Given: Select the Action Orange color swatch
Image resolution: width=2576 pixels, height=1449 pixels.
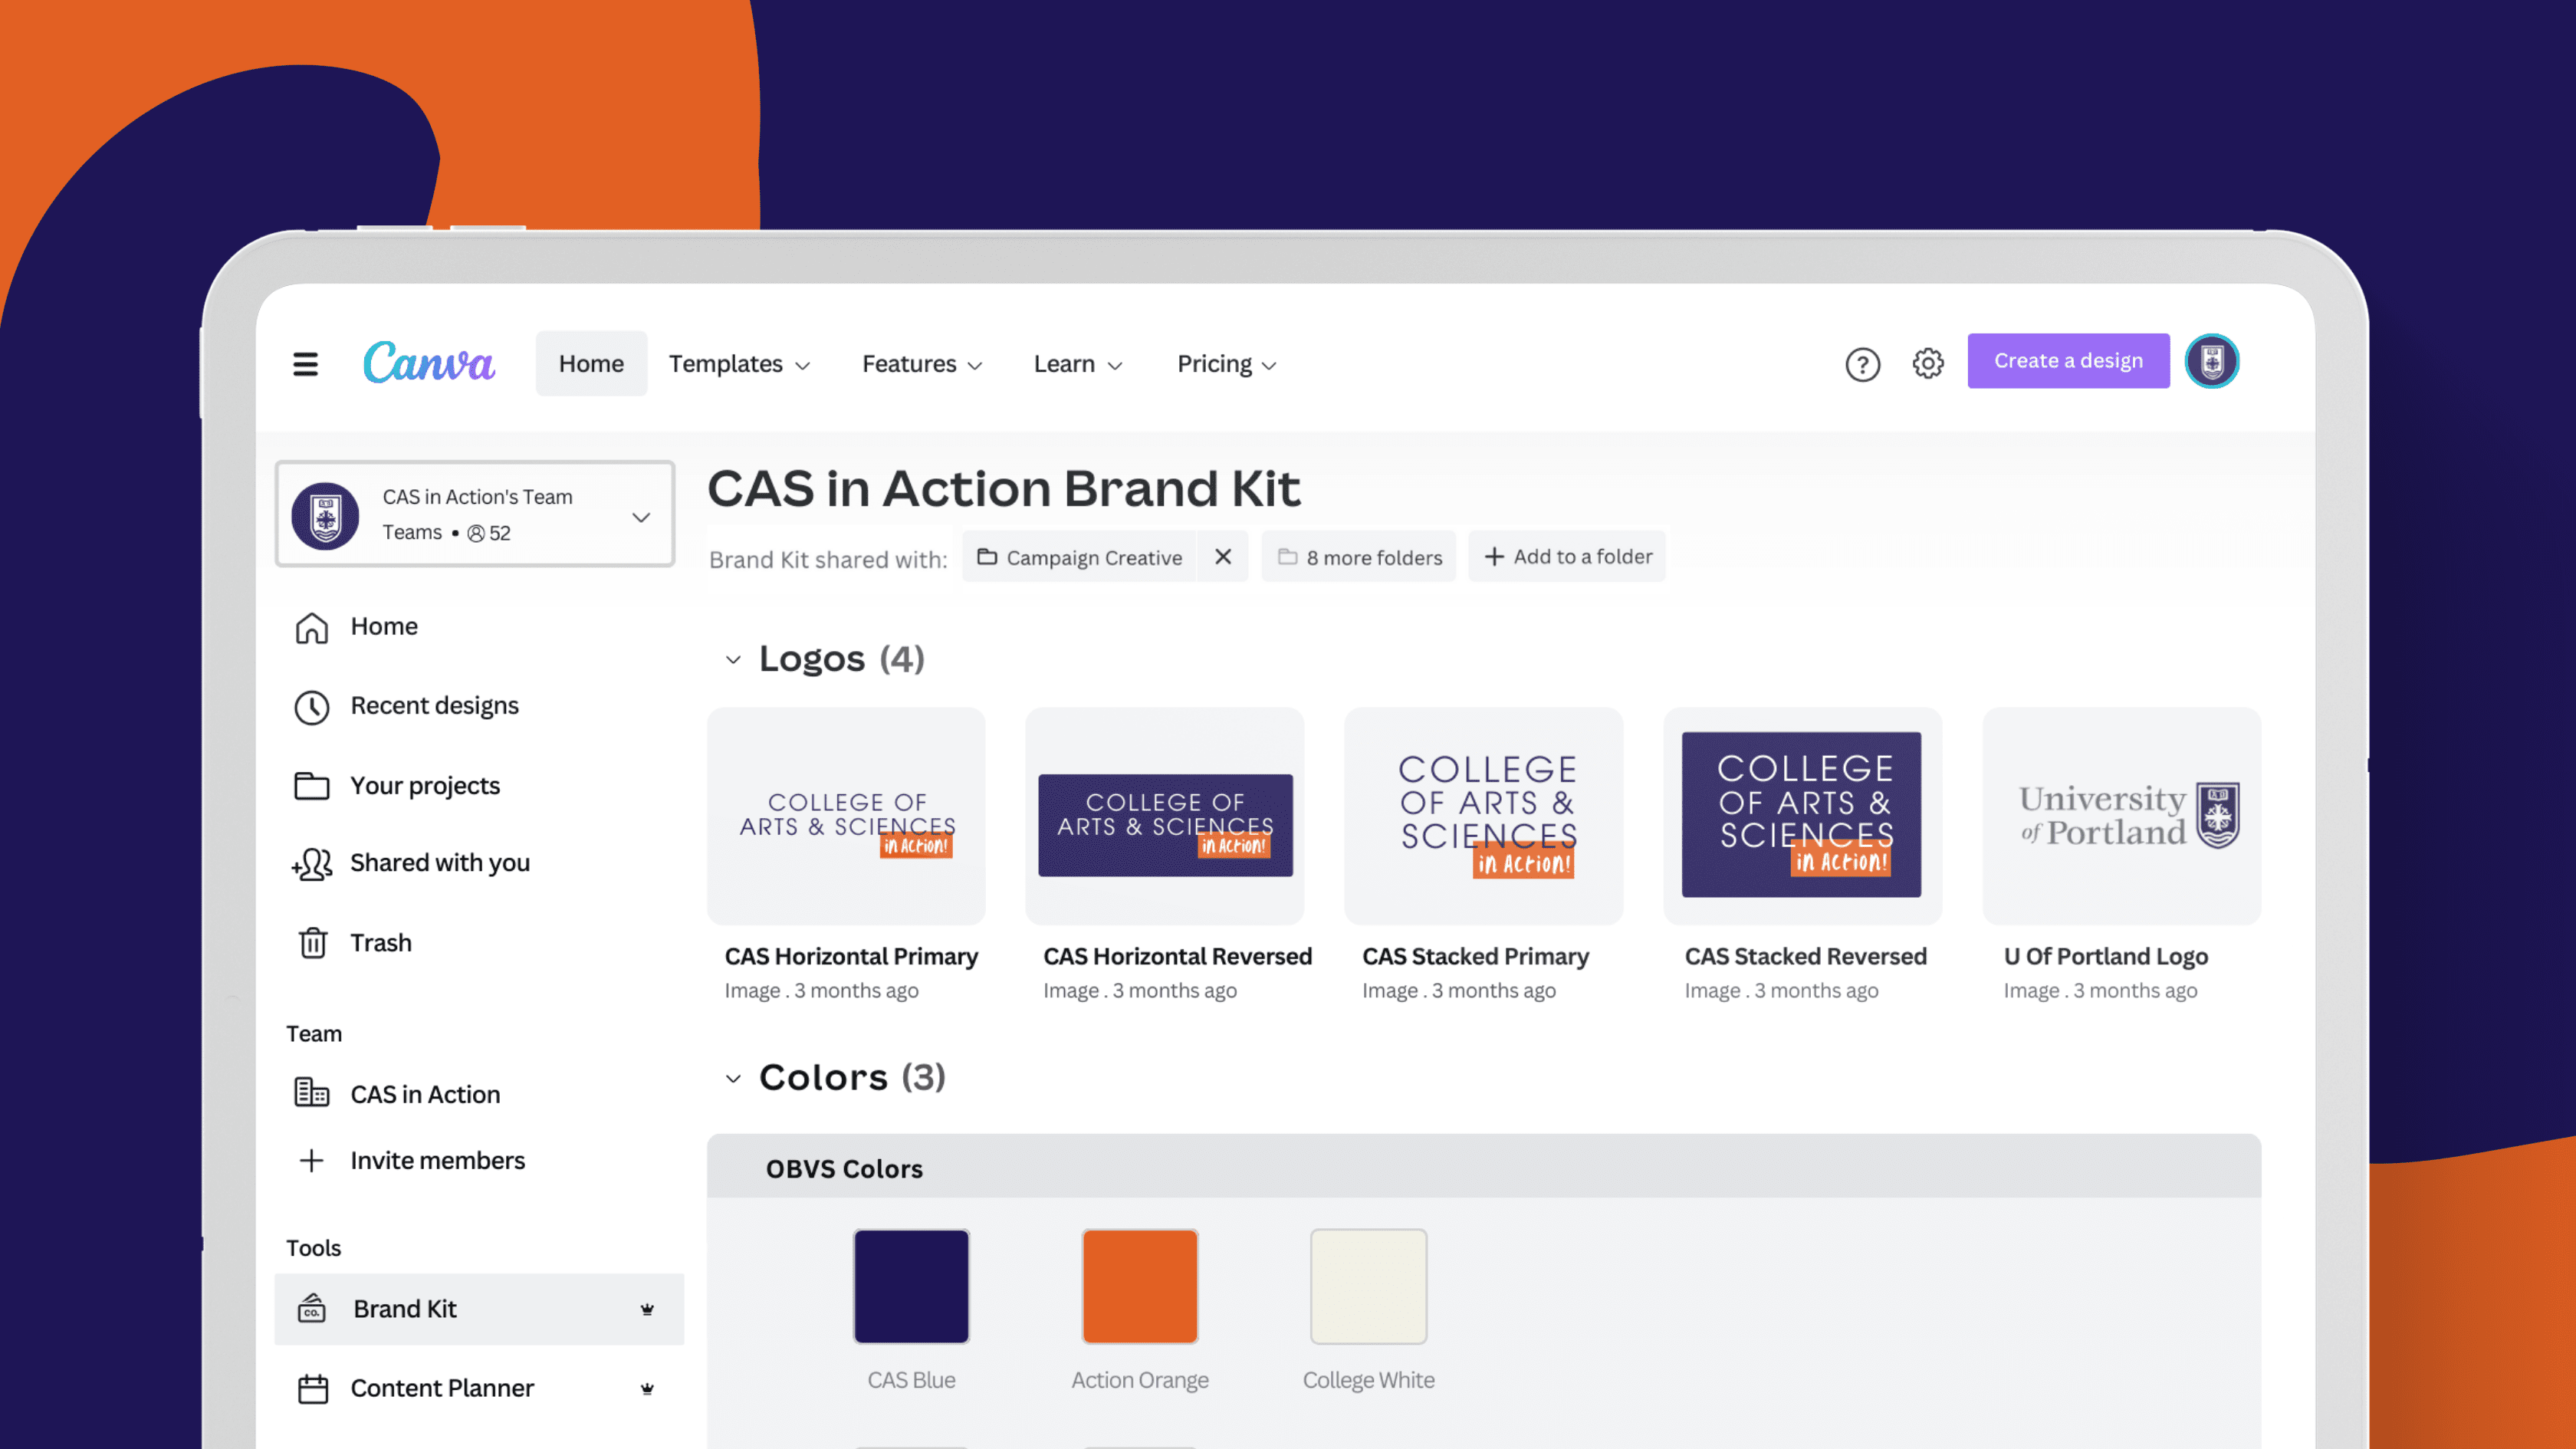Looking at the screenshot, I should click(1139, 1286).
